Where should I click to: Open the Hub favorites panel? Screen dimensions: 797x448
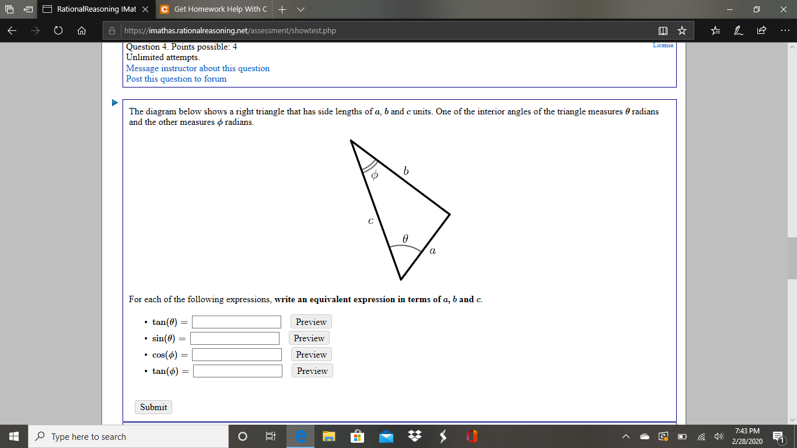point(715,30)
